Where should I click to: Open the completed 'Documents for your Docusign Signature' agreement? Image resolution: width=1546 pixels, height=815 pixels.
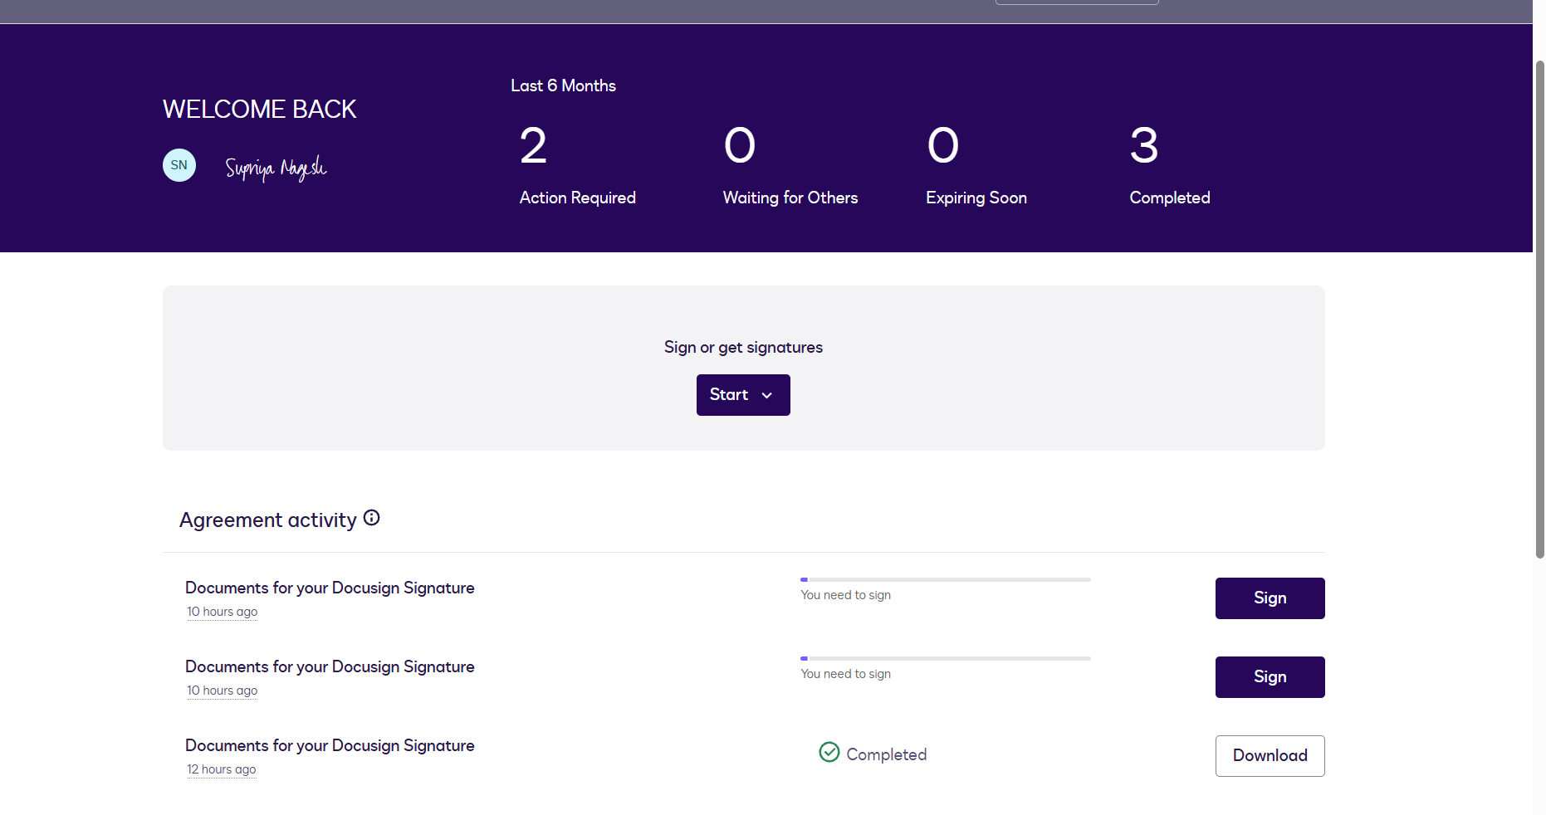point(330,745)
